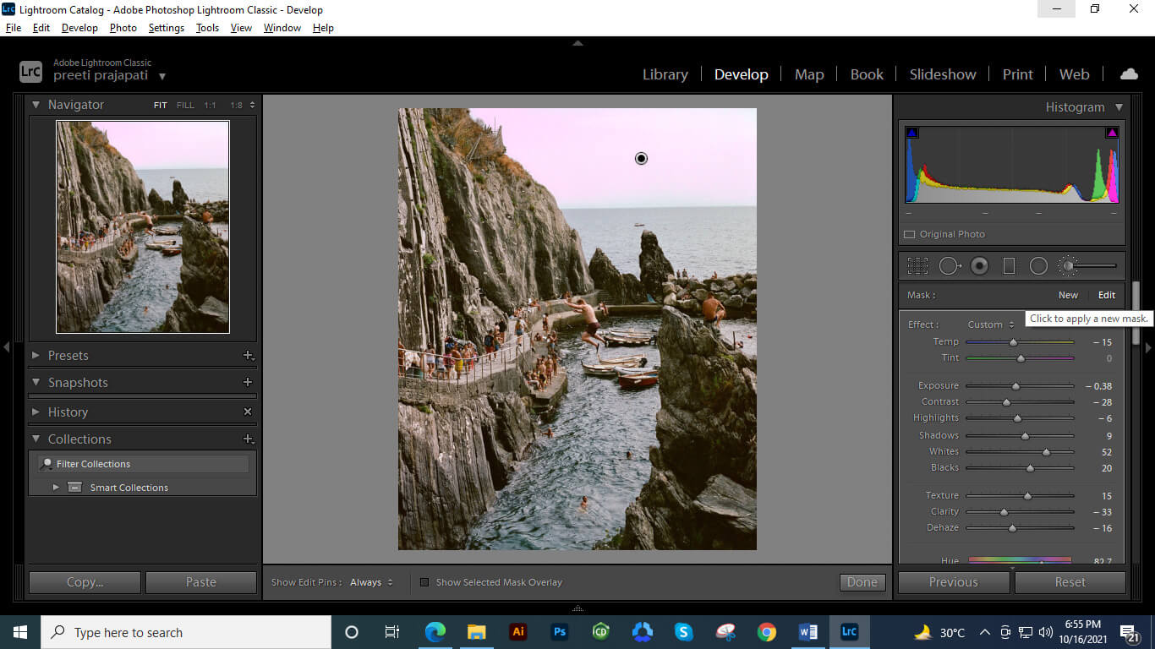Click the highlight clipping indicator on the histogram

[x=1111, y=131]
